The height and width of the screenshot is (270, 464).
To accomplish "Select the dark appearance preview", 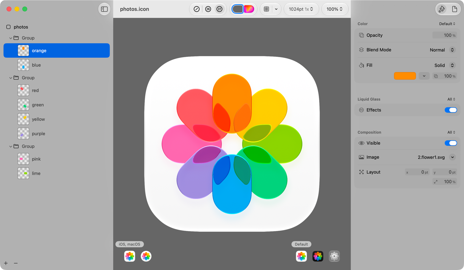I will pos(318,256).
